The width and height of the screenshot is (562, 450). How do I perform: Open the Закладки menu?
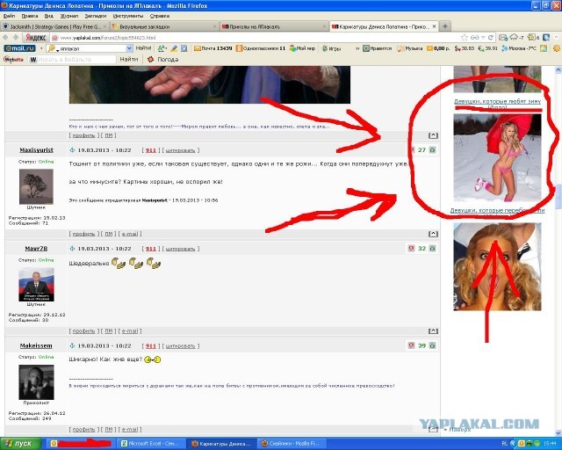point(96,16)
